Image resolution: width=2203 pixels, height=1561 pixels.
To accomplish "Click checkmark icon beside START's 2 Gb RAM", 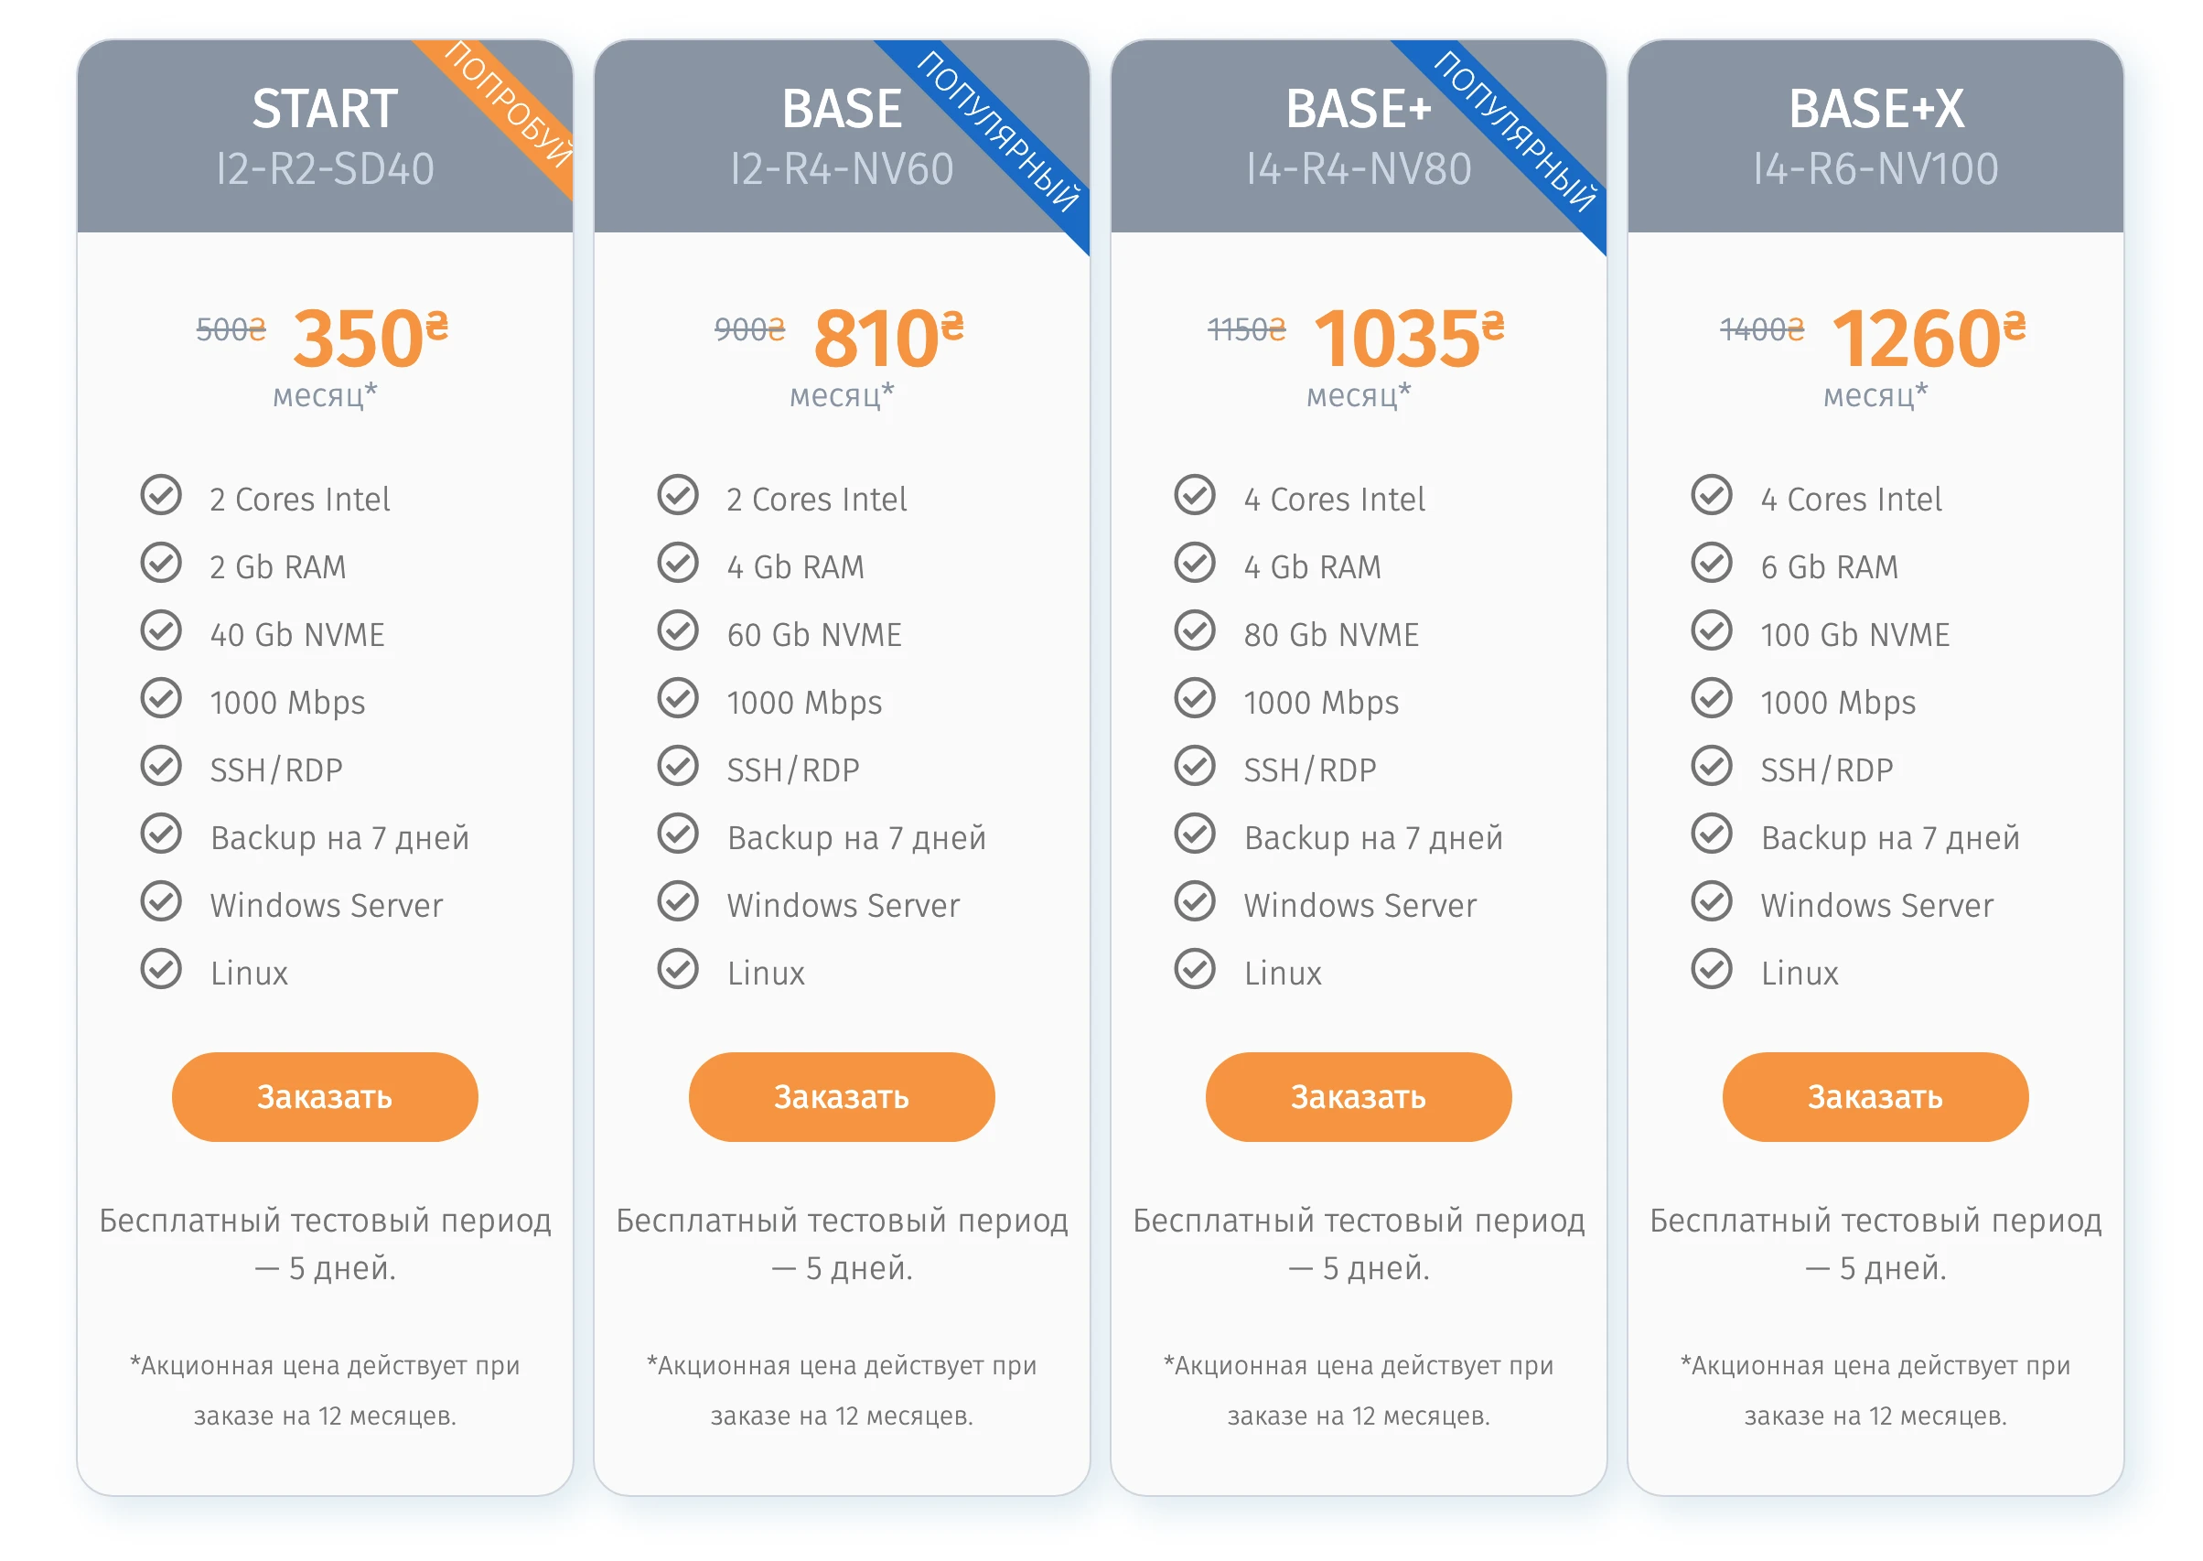I will pyautogui.click(x=162, y=565).
